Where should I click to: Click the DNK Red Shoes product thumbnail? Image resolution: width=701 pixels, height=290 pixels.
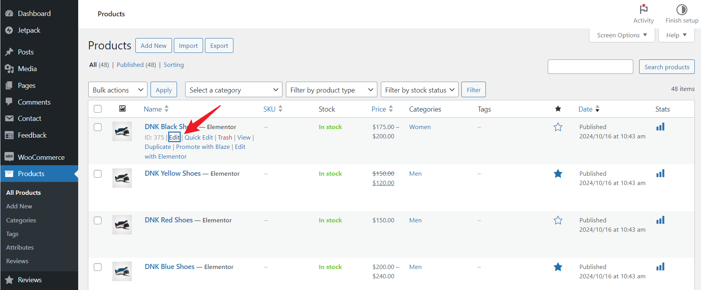point(122,224)
